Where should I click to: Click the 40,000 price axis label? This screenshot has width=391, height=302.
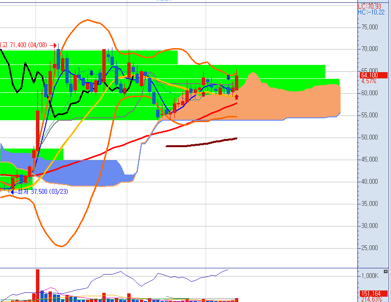[x=369, y=182]
